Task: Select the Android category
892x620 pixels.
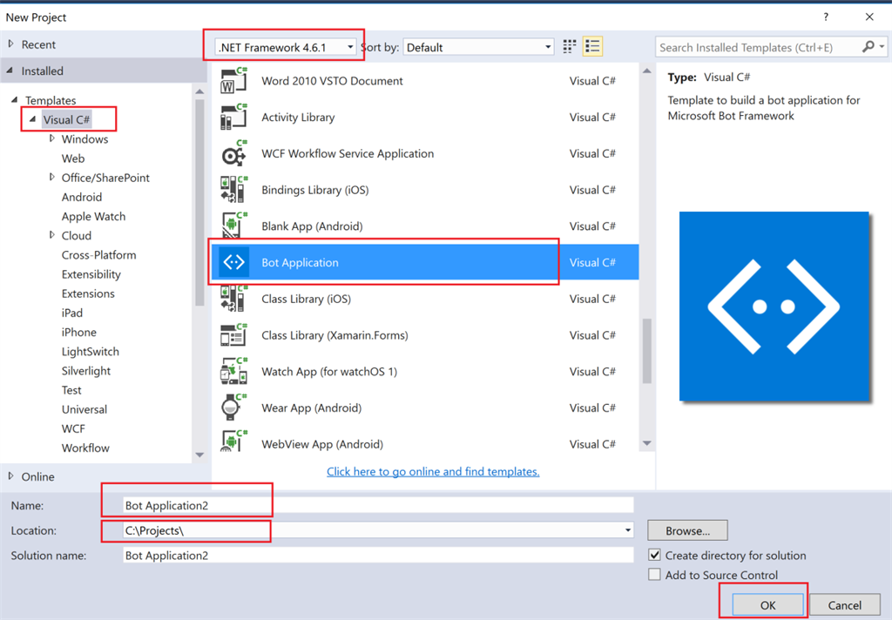Action: 82,197
